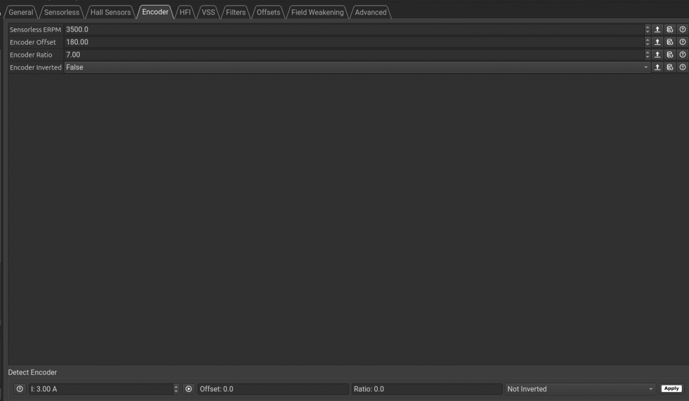Open help for Sensorless ERPM
689x401 pixels.
(x=682, y=30)
